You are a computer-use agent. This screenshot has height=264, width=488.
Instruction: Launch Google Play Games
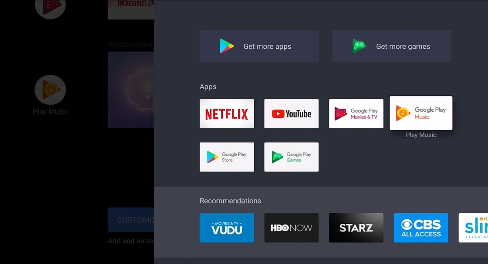point(291,157)
